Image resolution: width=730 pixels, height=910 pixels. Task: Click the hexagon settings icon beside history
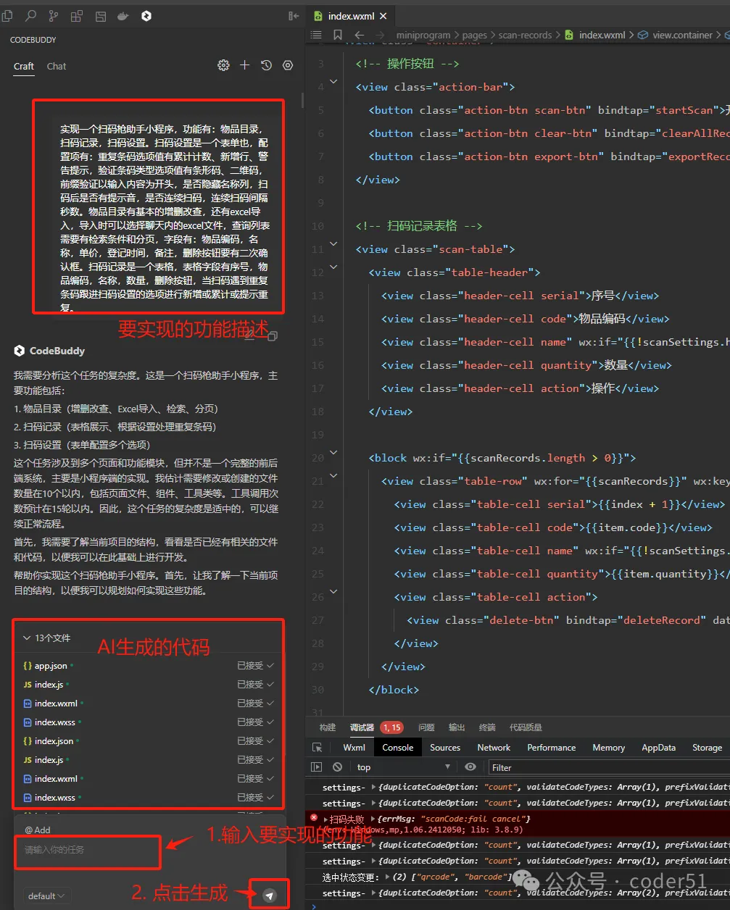point(288,65)
